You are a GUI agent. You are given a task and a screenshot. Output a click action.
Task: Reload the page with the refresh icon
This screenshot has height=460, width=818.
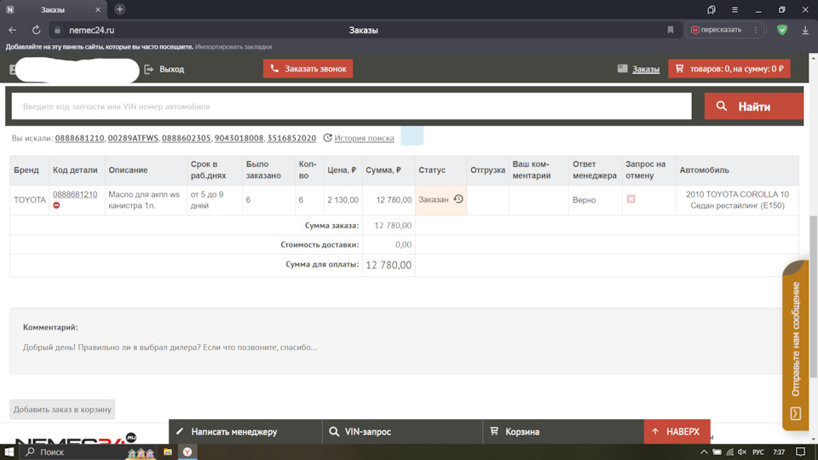36,31
